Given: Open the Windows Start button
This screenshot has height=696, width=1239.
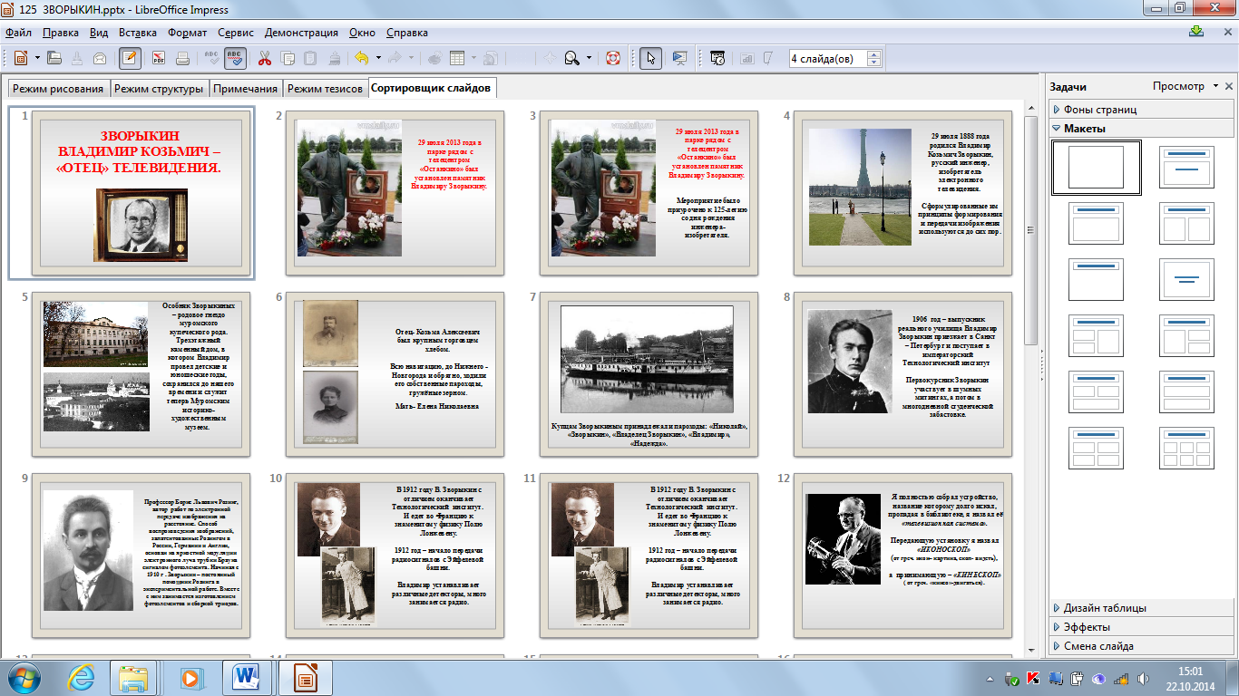Looking at the screenshot, I should pyautogui.click(x=23, y=678).
